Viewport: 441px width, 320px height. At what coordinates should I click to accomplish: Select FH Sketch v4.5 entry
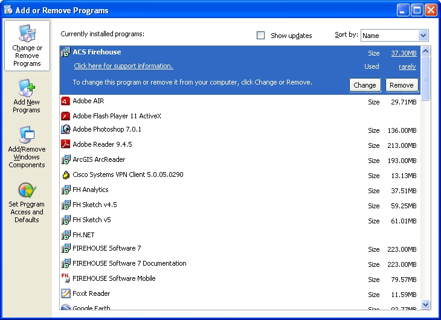(x=240, y=205)
